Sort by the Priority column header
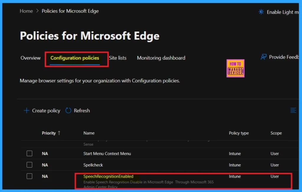This screenshot has height=192, width=302. pos(49,133)
